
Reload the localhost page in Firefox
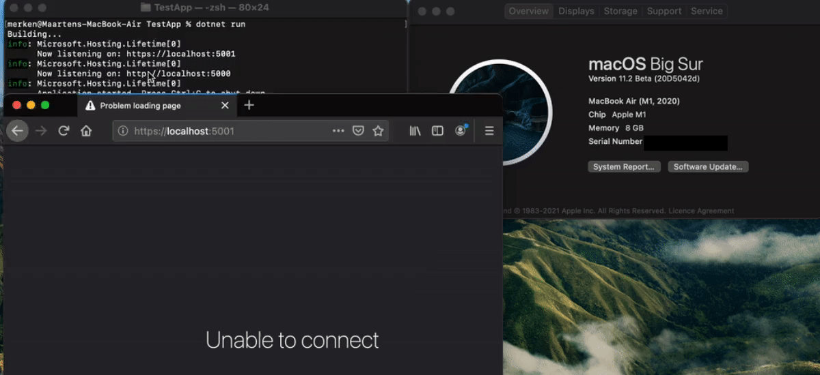64,131
